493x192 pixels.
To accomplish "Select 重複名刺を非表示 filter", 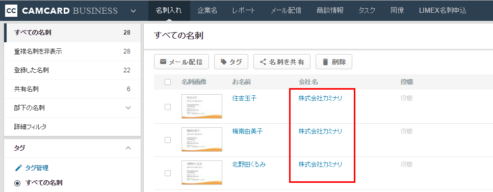I will (72, 51).
